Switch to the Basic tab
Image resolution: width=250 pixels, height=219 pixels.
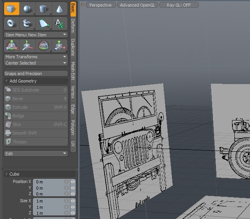73,9
